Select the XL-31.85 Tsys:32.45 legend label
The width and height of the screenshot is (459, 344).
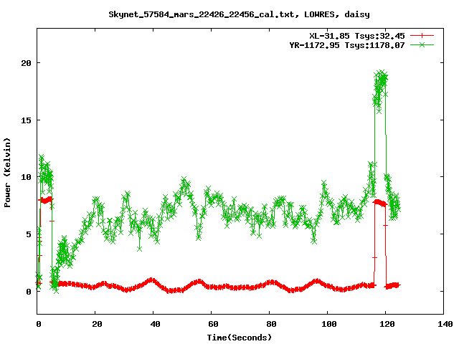tap(357, 36)
